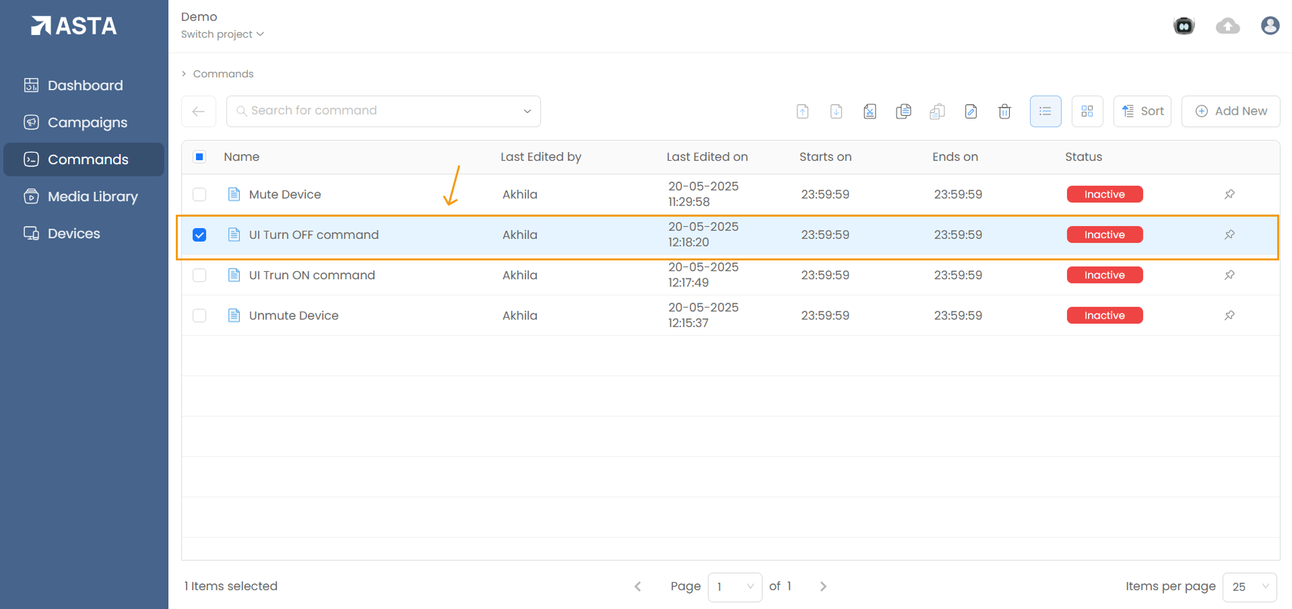Go to Dashboard in the sidebar

pyautogui.click(x=85, y=85)
